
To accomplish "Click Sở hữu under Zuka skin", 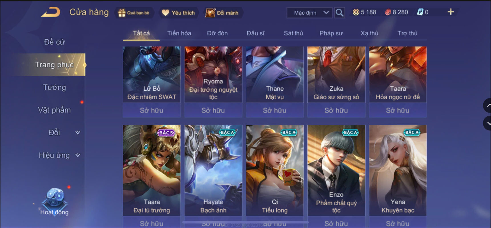I will 336,110.
